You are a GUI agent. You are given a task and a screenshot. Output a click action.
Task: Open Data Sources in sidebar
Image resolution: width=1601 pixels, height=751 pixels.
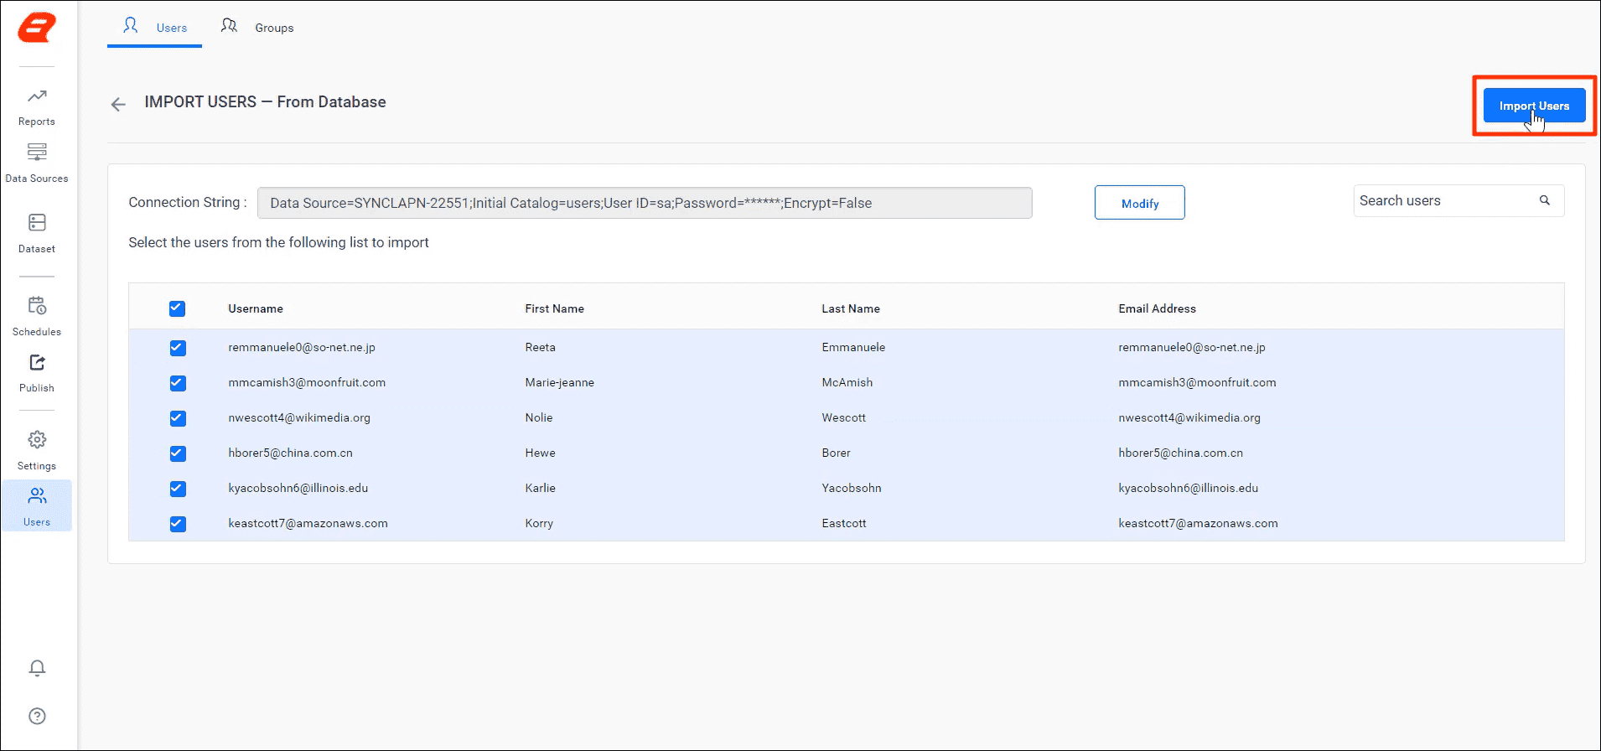tap(37, 163)
